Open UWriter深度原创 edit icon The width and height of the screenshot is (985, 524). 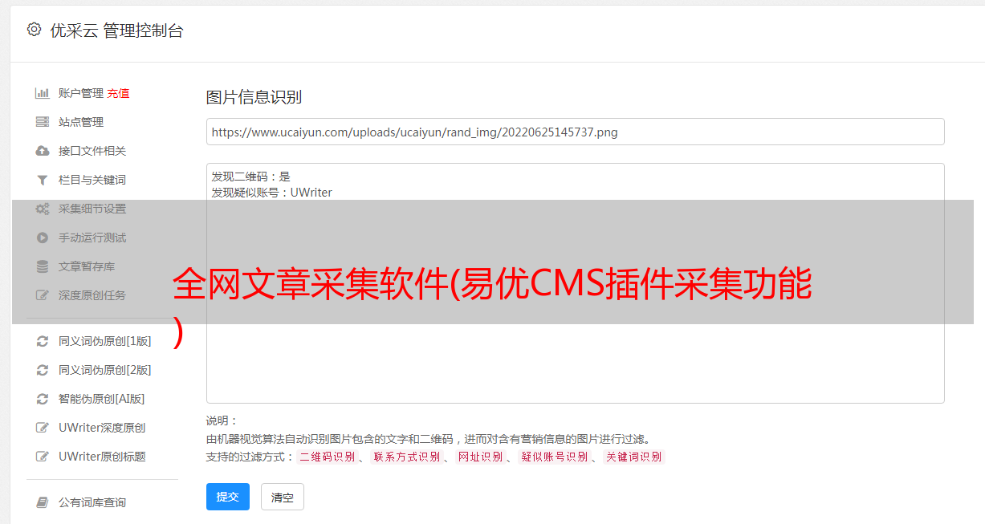click(x=43, y=428)
